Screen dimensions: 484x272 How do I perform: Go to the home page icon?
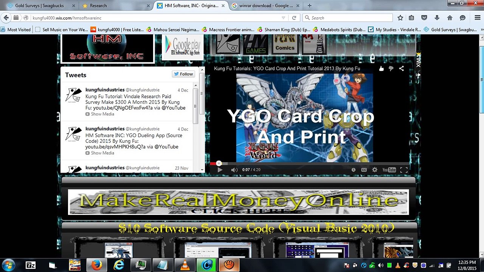(x=450, y=18)
